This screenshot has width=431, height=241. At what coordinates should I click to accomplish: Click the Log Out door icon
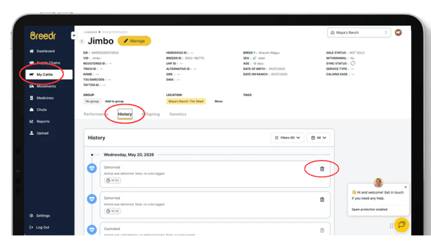coord(32,228)
